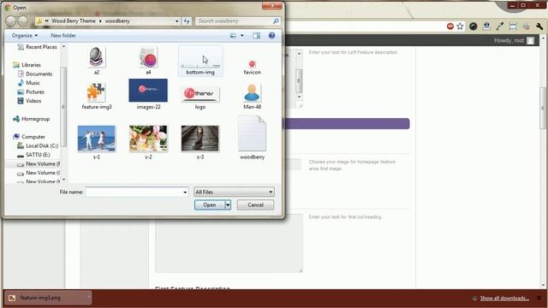Select the bottom-img file thumbnail

200,61
